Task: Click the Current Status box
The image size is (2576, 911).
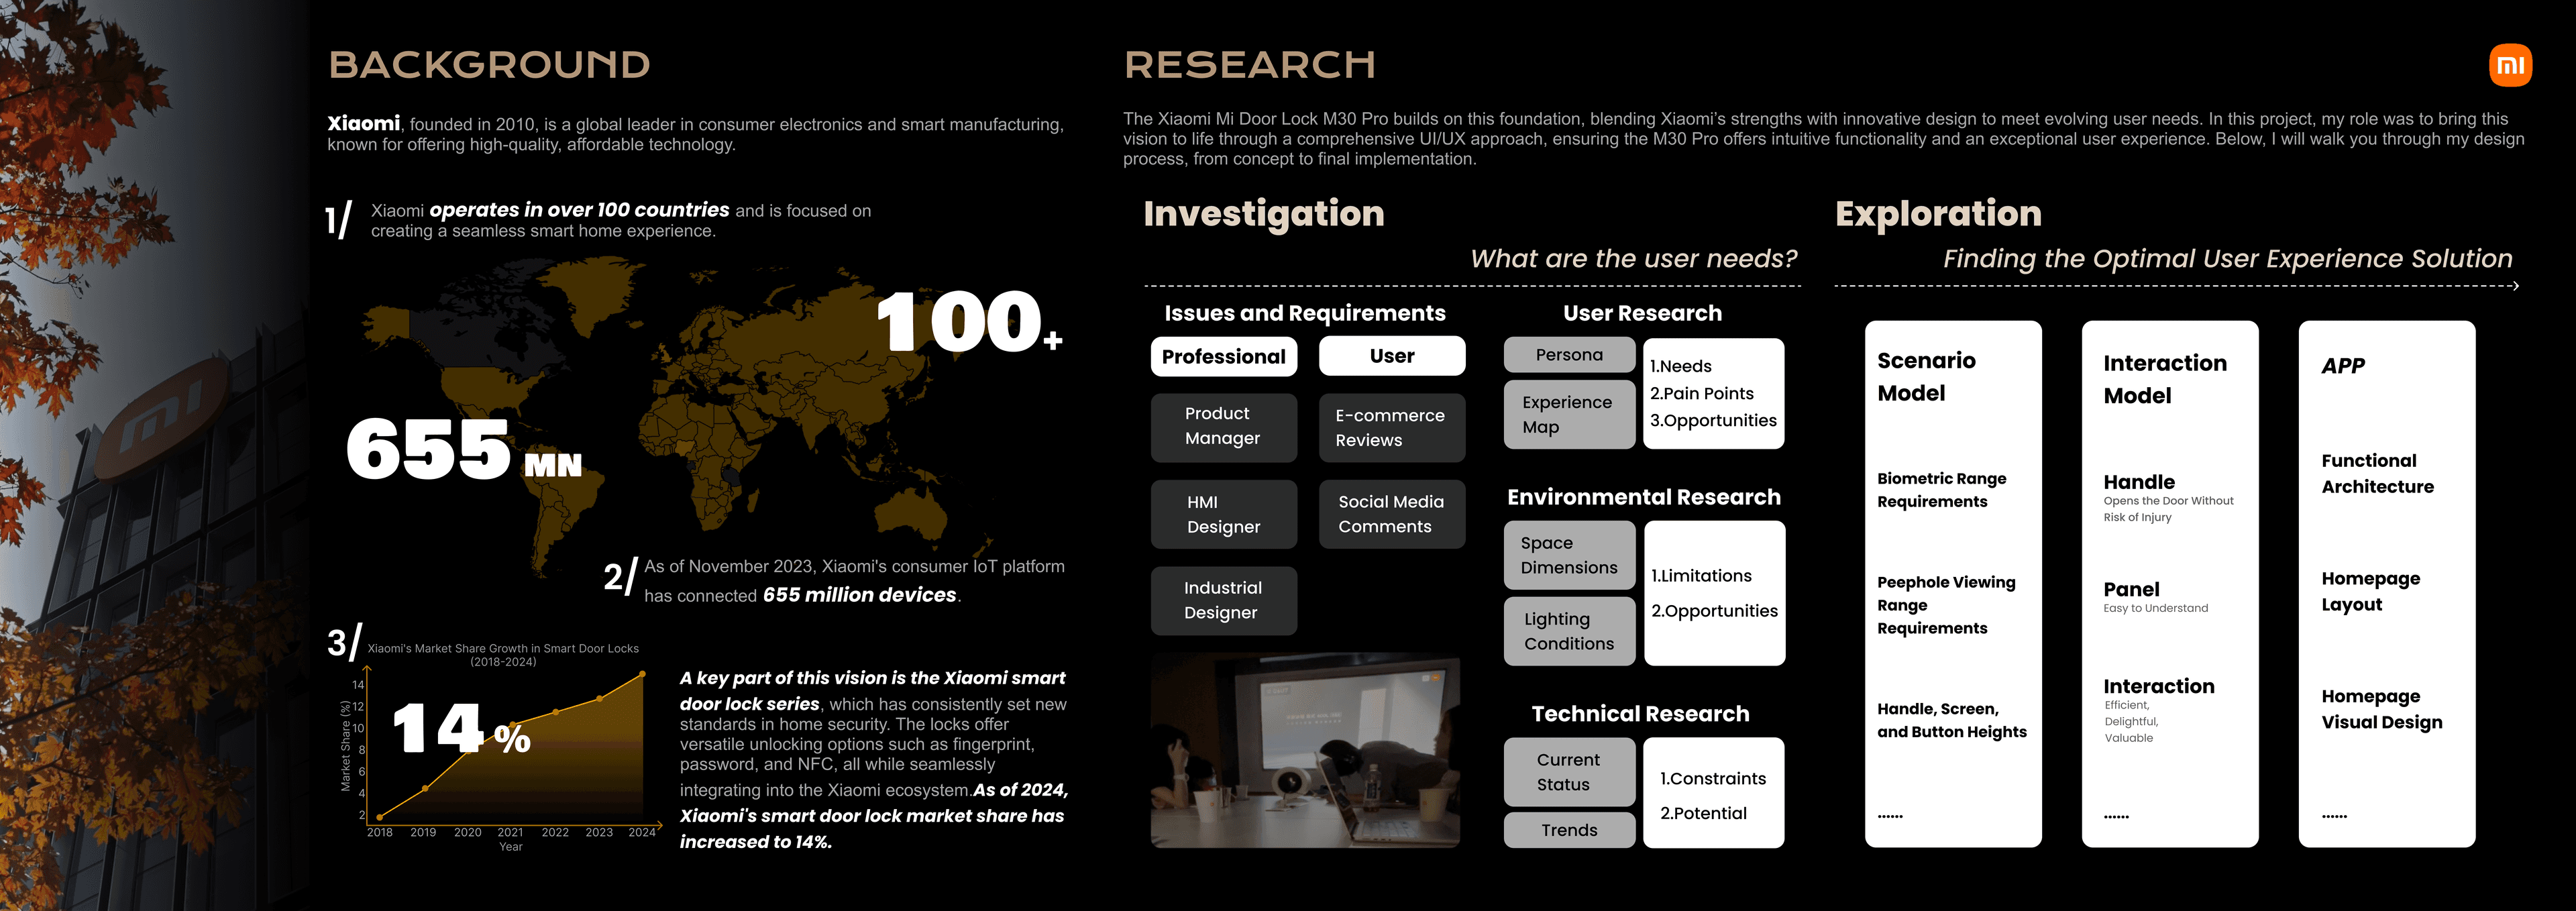Action: [1569, 772]
